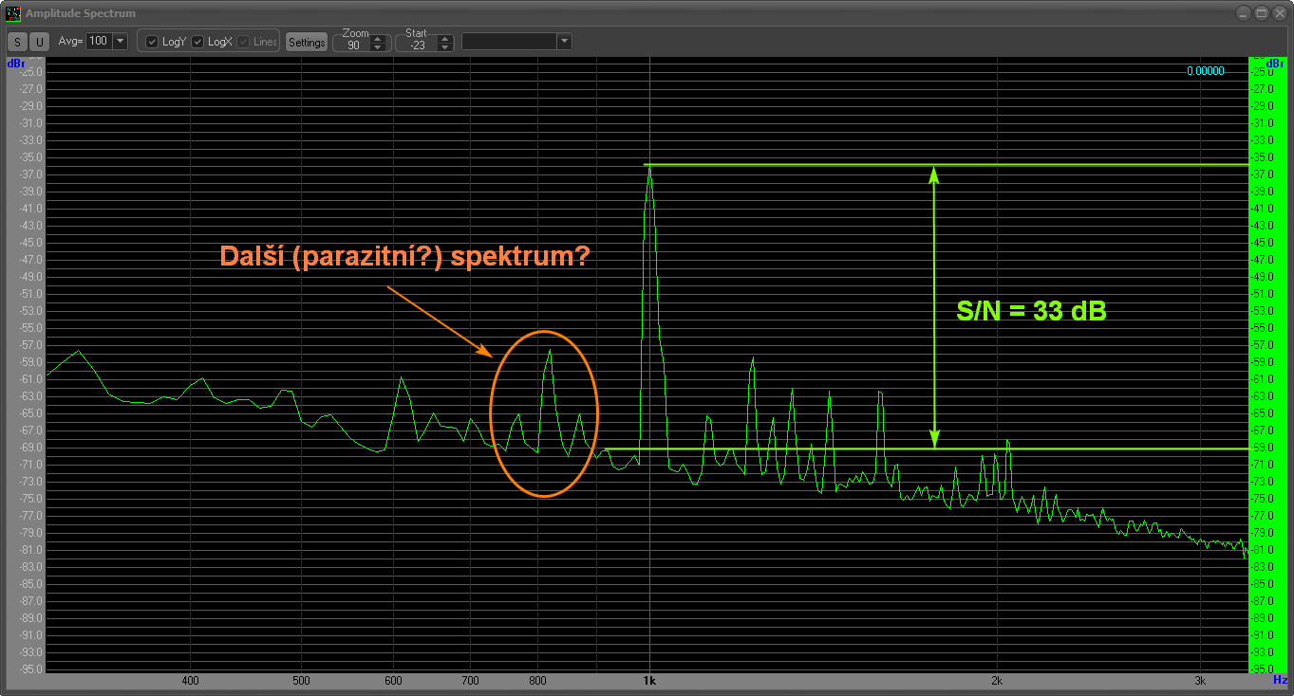
Task: Expand the empty combo box dropdown
Action: tap(564, 42)
